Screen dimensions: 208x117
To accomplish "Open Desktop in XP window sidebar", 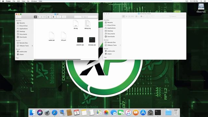I will tap(22, 32).
